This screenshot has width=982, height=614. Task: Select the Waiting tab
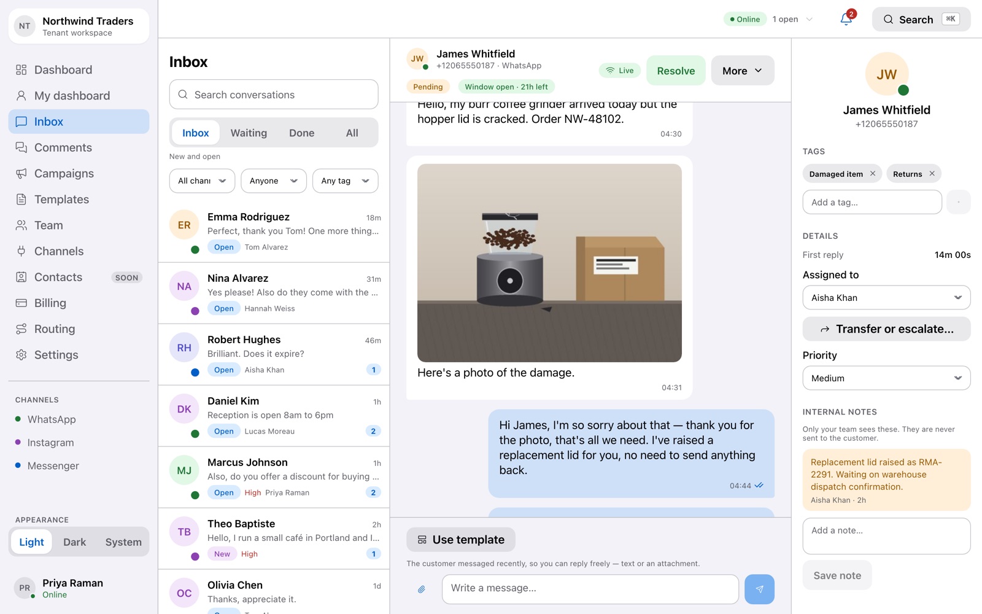click(x=249, y=133)
